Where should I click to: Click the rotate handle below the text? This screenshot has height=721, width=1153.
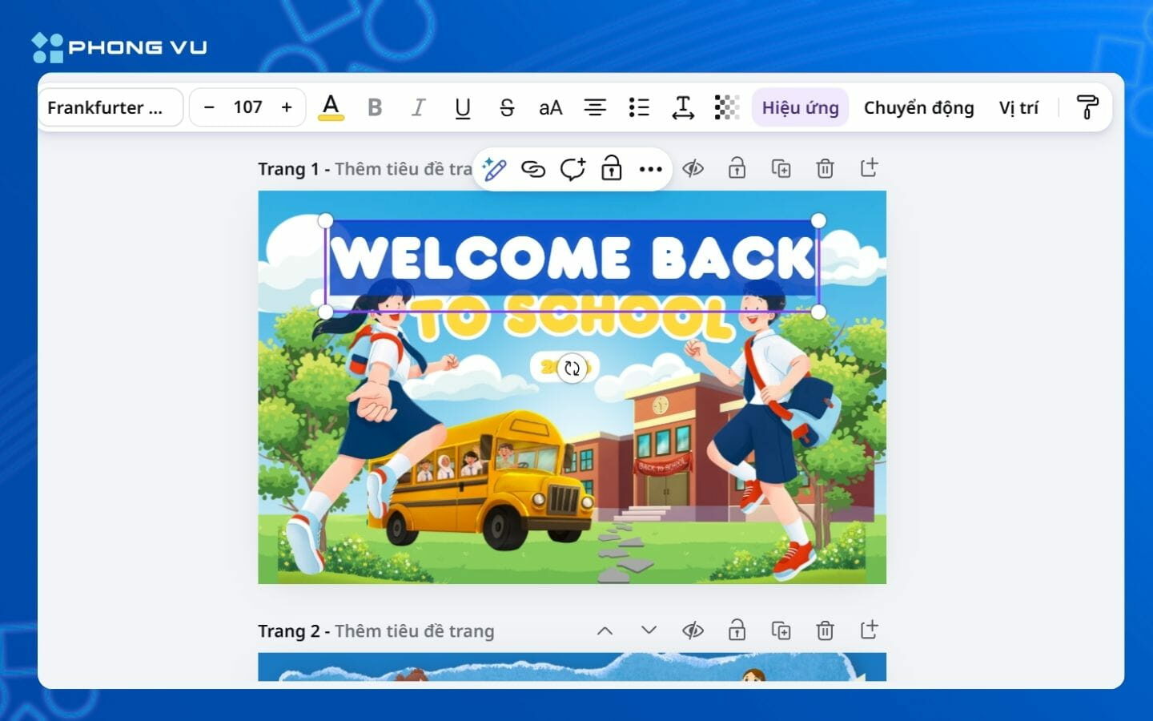572,369
